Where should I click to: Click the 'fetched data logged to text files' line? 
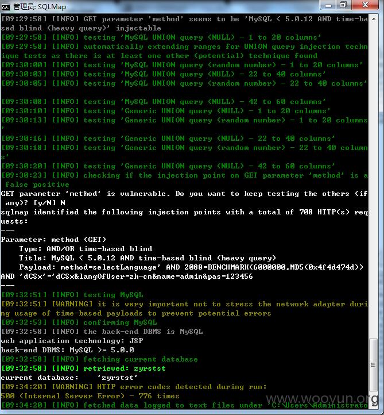[x=184, y=405]
